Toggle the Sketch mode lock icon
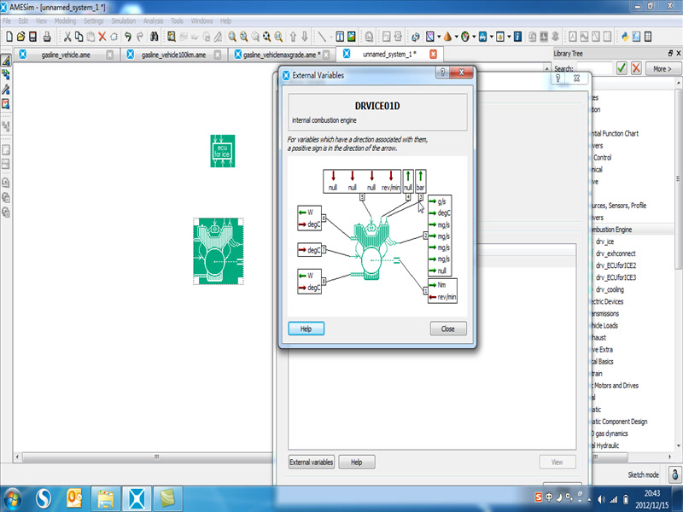The width and height of the screenshot is (683, 512). (674, 474)
